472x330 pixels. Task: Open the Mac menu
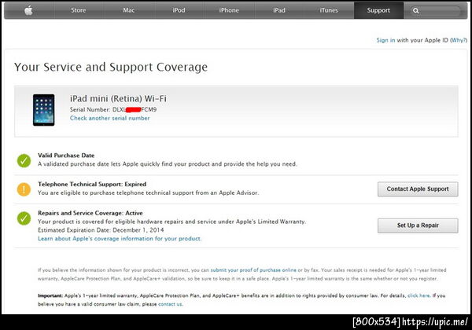pos(128,10)
